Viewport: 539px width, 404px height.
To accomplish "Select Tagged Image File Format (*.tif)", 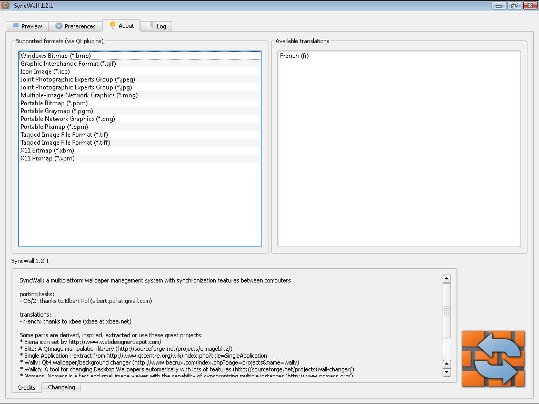I will coord(140,135).
